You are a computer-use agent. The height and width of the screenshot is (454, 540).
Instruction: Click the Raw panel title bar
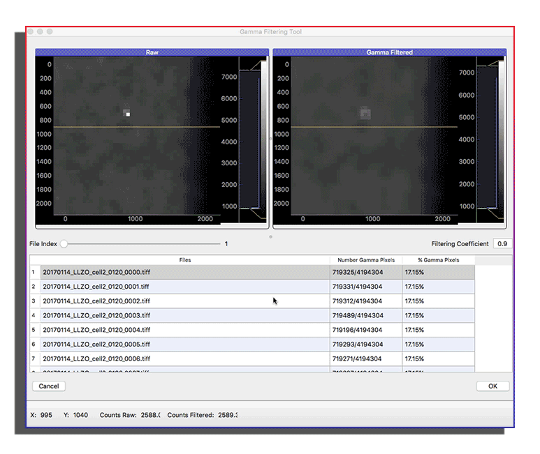[152, 52]
